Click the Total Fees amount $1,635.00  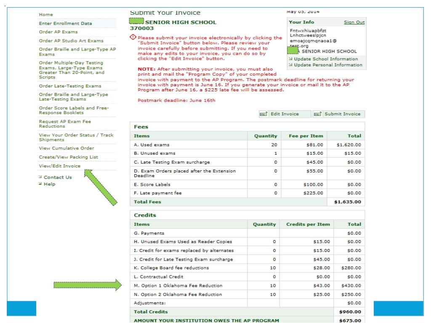point(347,202)
